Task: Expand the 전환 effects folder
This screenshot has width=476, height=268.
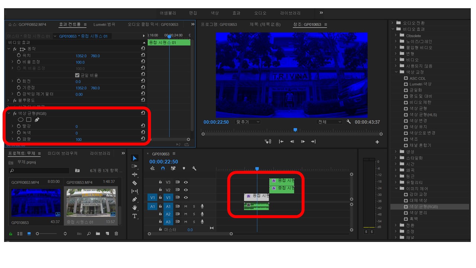Action: [396, 225]
